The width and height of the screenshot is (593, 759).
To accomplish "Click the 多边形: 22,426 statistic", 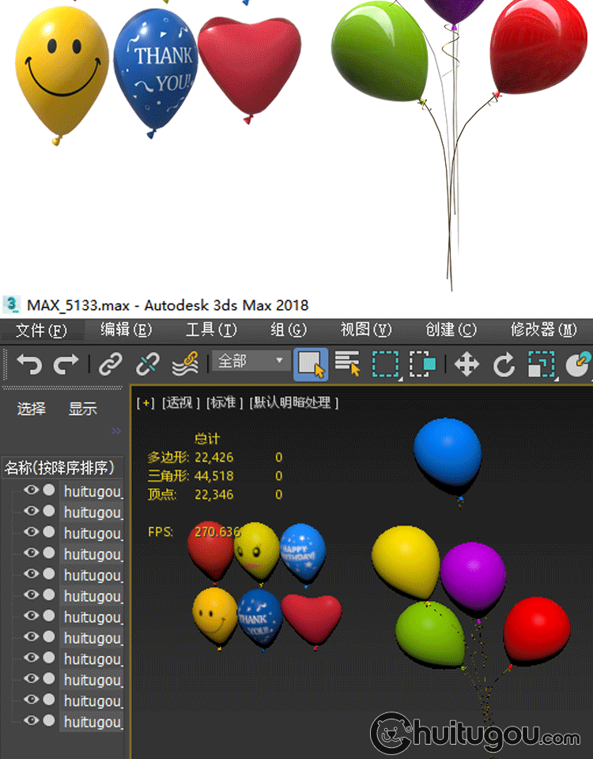I will pos(191,458).
